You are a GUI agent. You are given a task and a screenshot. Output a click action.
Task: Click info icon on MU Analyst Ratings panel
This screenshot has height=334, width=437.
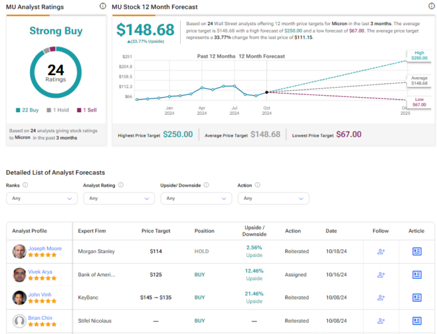[103, 6]
